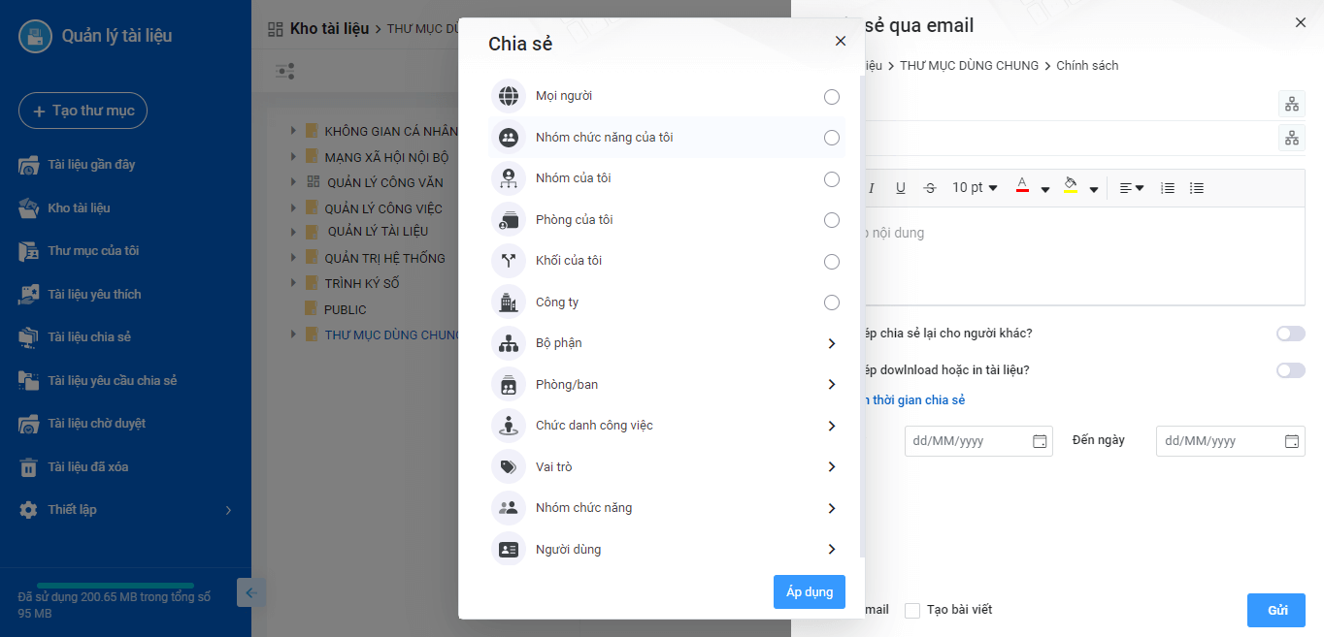1324x637 pixels.
Task: Click the Gửi button
Action: pyautogui.click(x=1276, y=611)
